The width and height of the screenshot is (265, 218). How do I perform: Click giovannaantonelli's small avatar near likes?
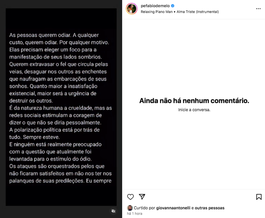coord(130,208)
